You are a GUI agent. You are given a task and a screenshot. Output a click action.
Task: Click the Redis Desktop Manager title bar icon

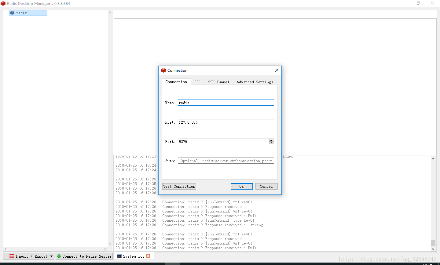(3, 3)
